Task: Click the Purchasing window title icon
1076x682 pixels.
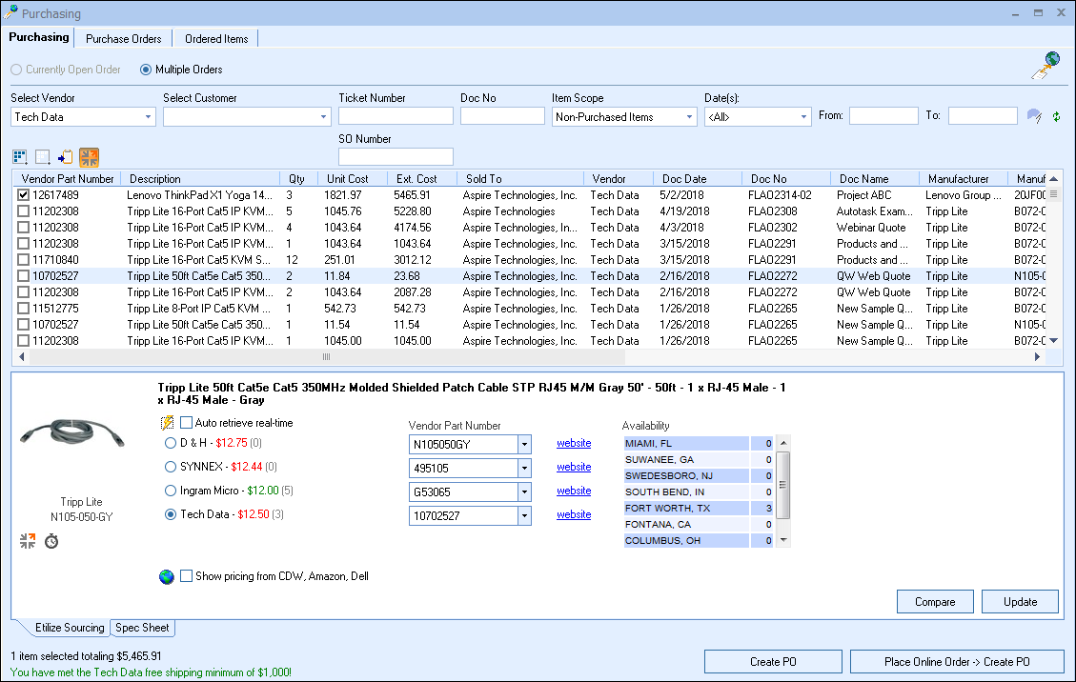Action: tap(10, 12)
